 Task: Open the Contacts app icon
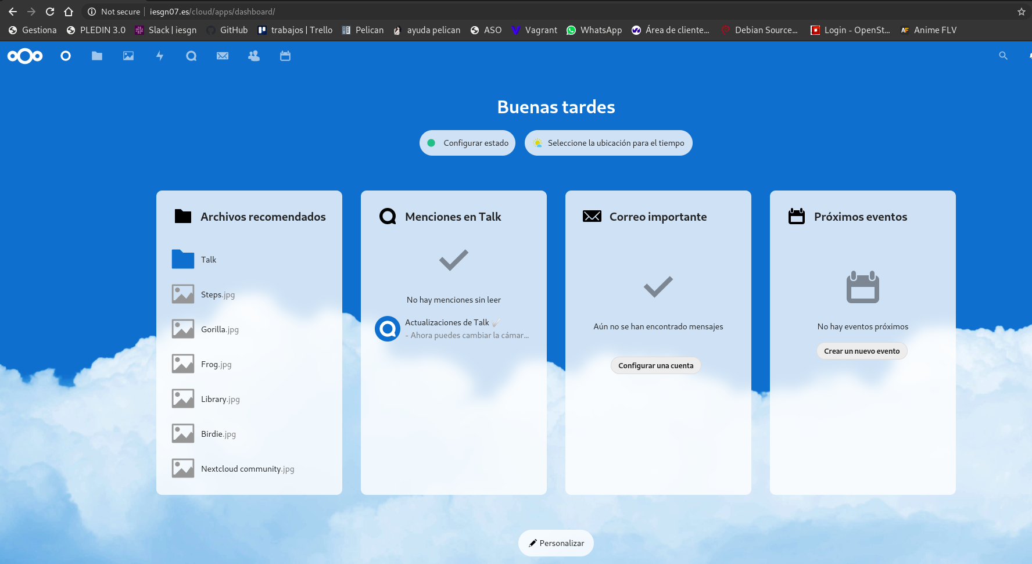254,56
